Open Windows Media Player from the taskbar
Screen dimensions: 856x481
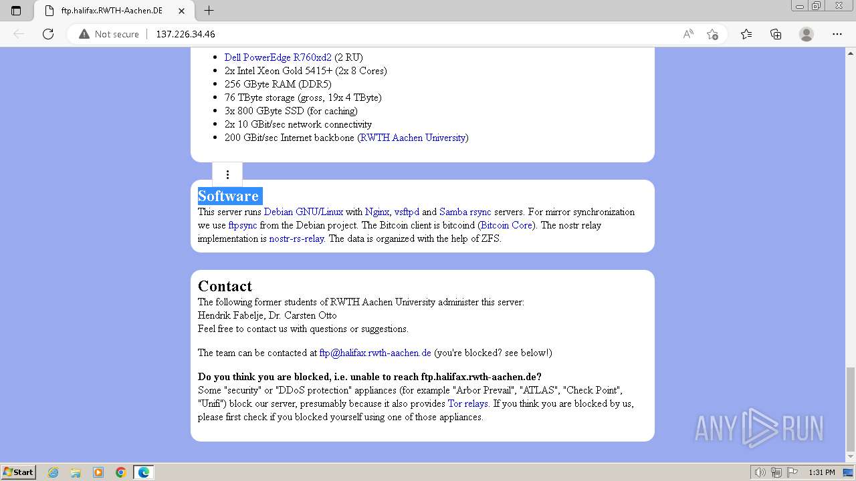(x=98, y=472)
